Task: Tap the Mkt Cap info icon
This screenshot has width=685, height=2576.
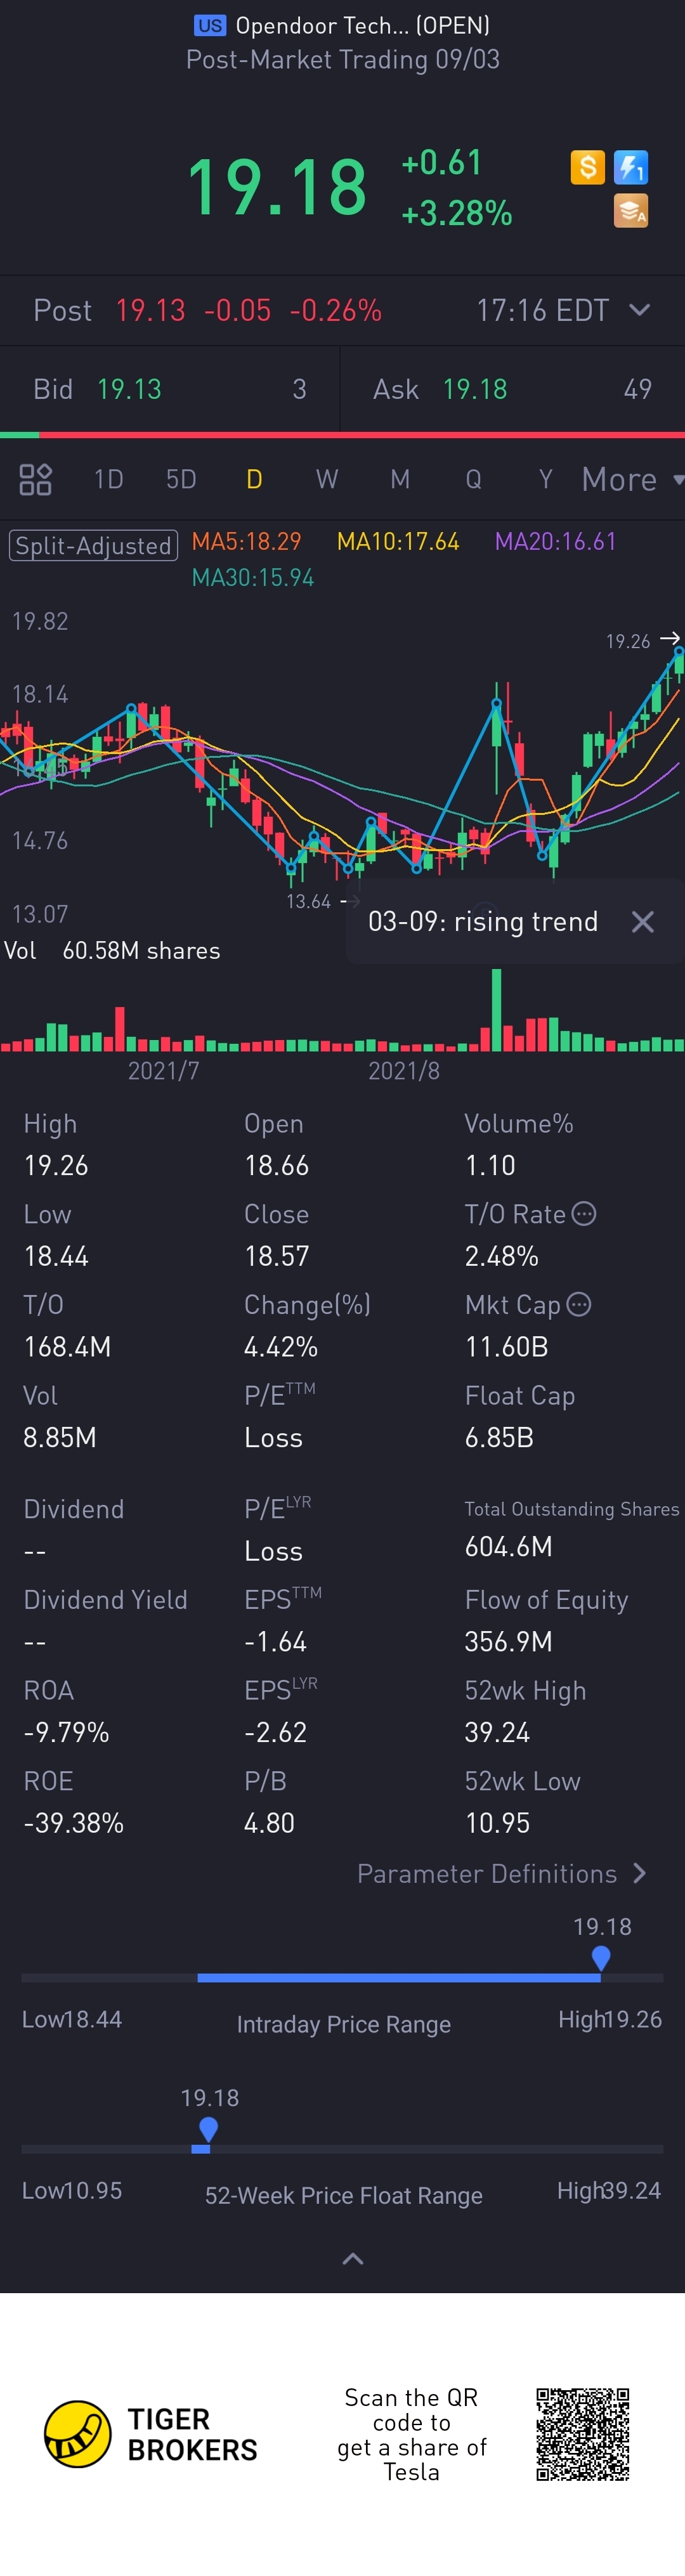Action: (x=579, y=1304)
